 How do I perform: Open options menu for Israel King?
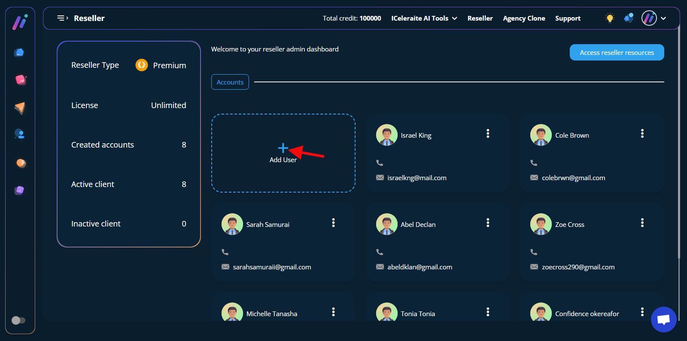(488, 133)
